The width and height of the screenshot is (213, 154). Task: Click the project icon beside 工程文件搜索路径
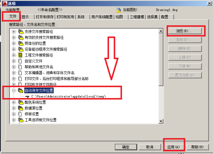[x=20, y=55]
